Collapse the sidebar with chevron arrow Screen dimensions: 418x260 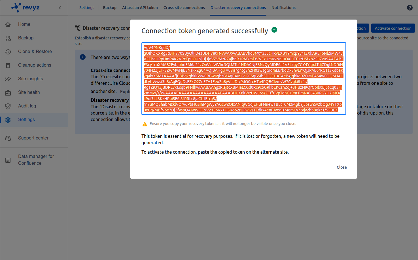coord(60,8)
